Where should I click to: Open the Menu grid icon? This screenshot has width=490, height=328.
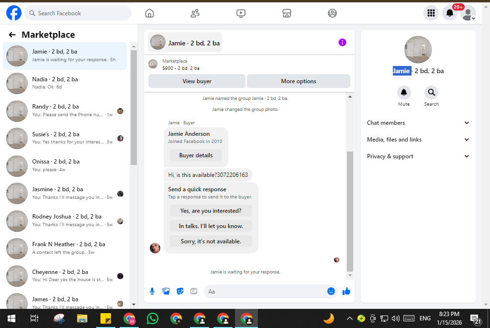click(x=431, y=13)
